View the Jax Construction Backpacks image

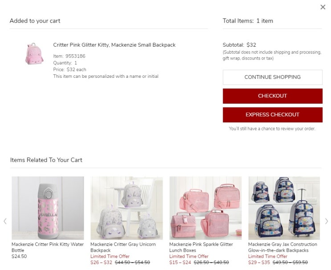284,208
